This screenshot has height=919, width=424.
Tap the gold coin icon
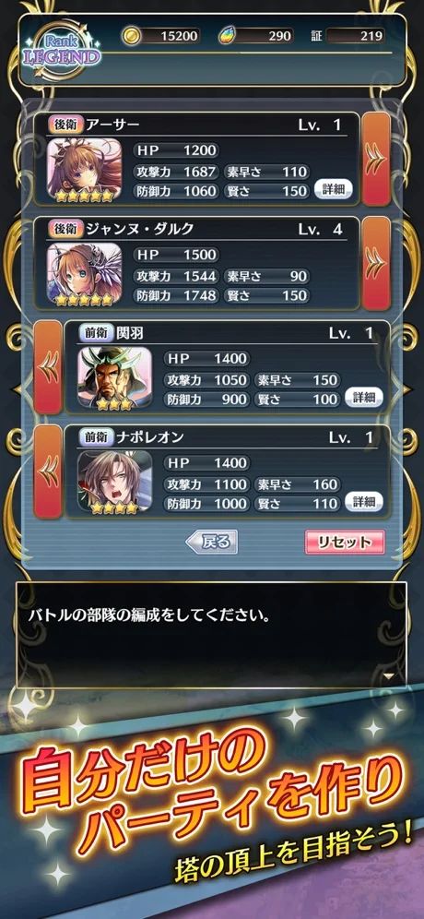[132, 36]
